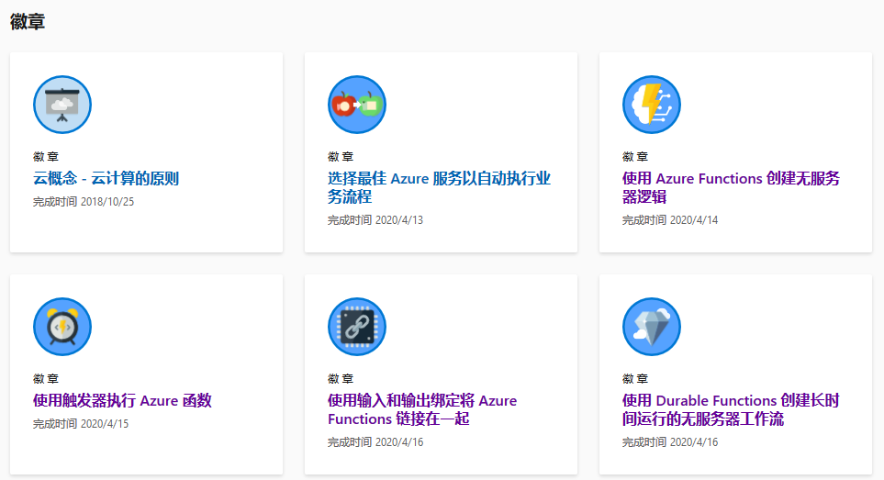
Task: Click 完成时间 2020/4/16 under the 输入和输出绑定 badge
Action: coord(375,442)
